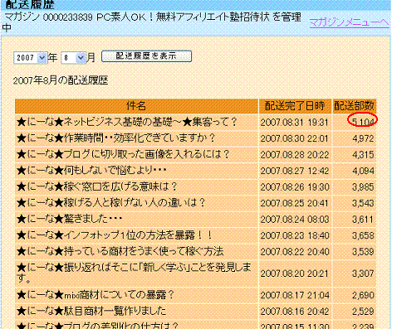Open the year 2007 dropdown
This screenshot has height=329, width=397.
(x=30, y=58)
